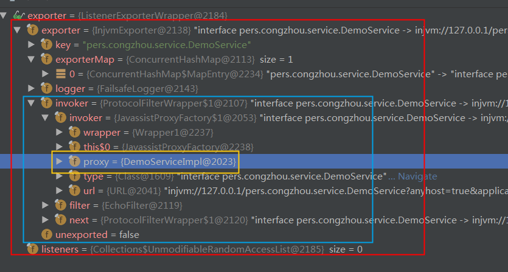
Task: Click the logger field icon
Action: [46, 88]
